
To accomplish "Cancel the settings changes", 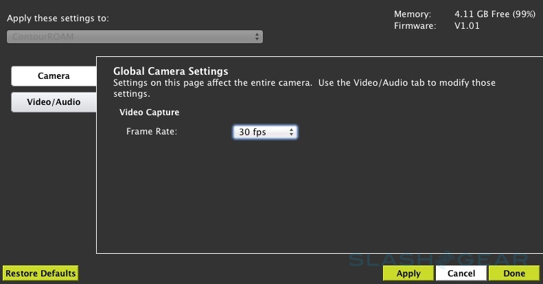I will tap(461, 273).
